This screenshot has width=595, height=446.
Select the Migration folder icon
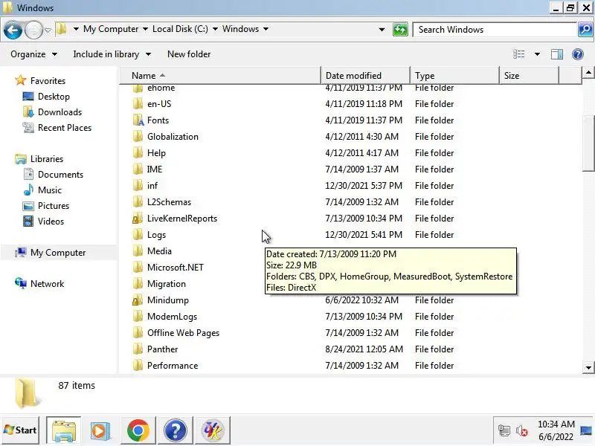(138, 284)
